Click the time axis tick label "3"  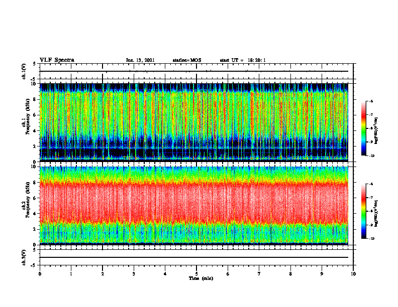pos(134,274)
